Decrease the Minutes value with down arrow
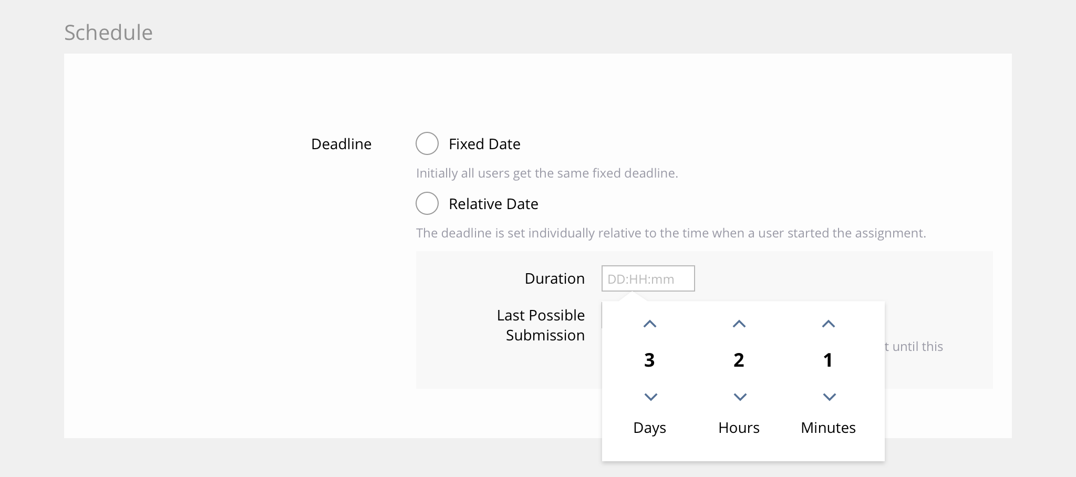Screen dimensions: 1076x477 pos(829,397)
